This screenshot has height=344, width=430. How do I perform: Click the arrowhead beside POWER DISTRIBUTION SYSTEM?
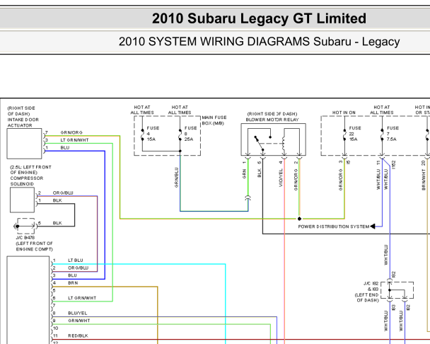coord(373,227)
